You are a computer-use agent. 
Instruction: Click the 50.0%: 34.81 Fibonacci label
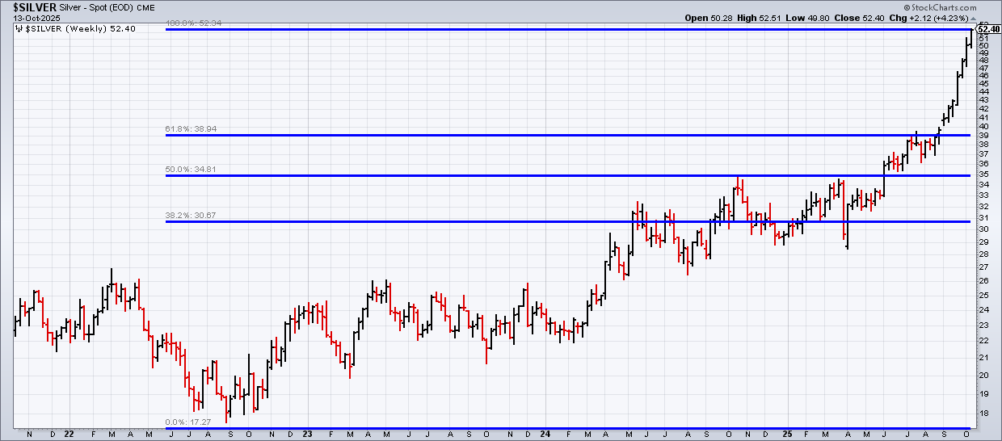pos(192,170)
